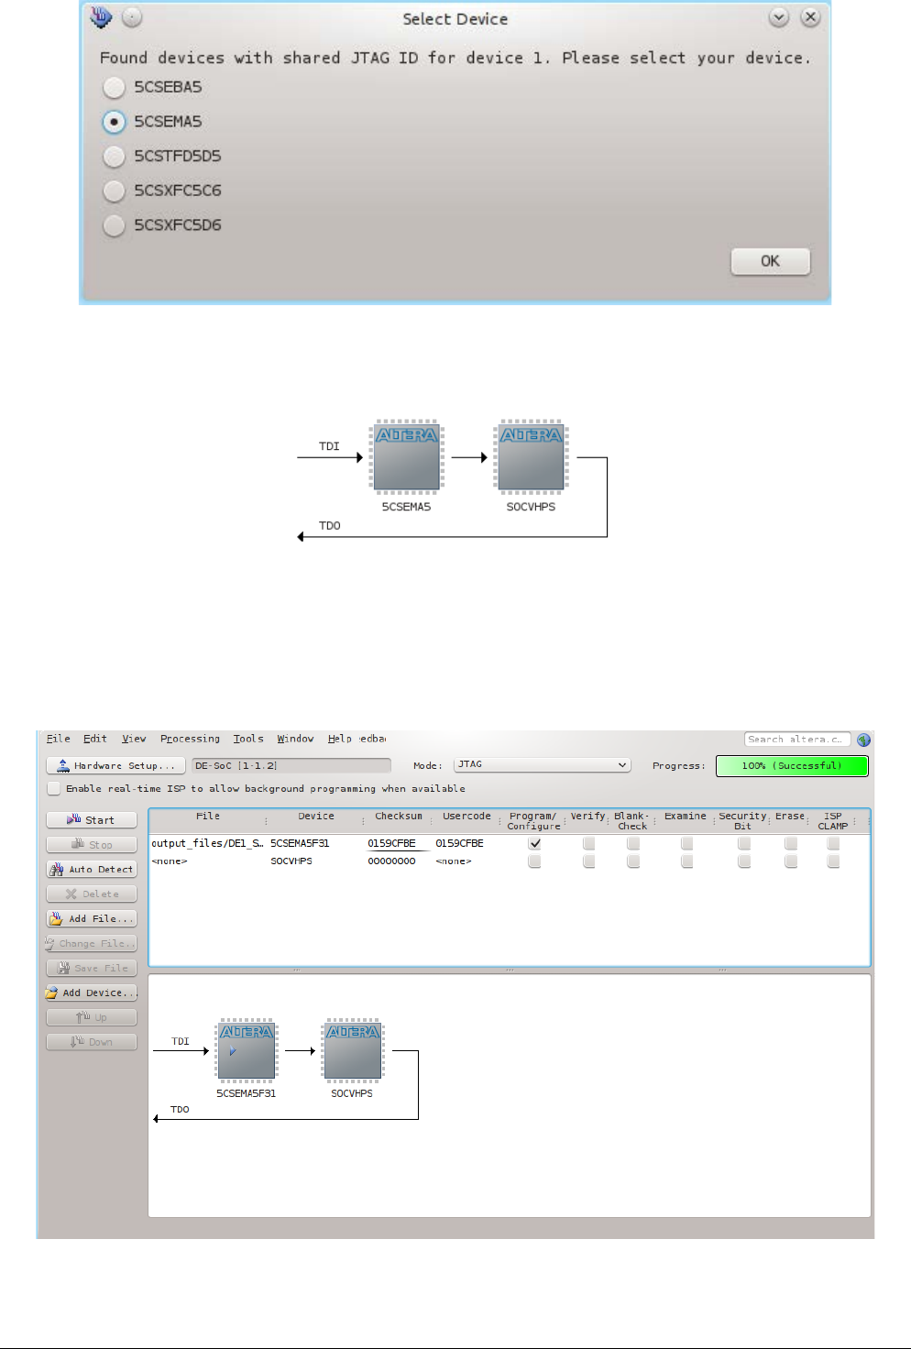Click the Checksum column header
Viewport: 911px width, 1349px height.
click(399, 817)
